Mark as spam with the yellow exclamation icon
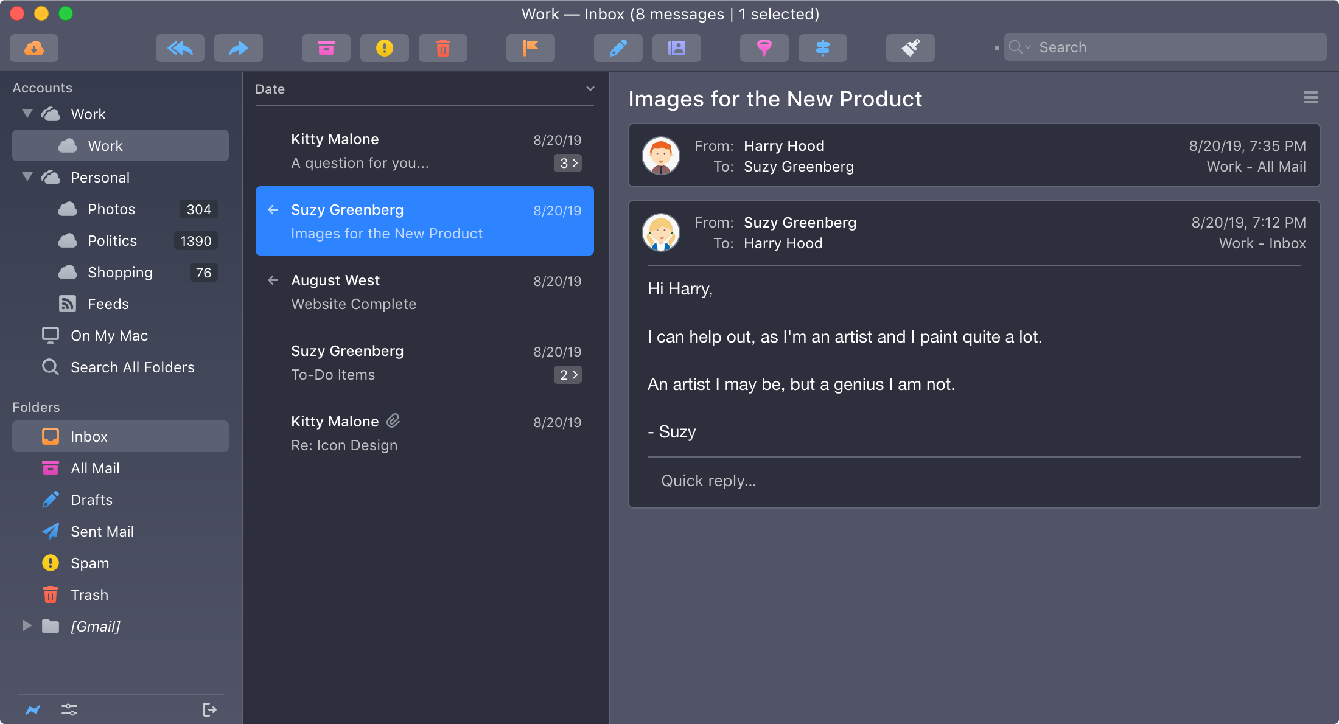Screen dimensions: 1339x724 click(384, 48)
